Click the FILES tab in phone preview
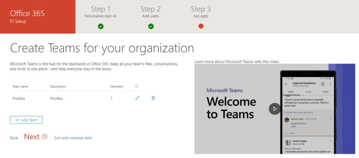359x158 pixels. [308, 92]
